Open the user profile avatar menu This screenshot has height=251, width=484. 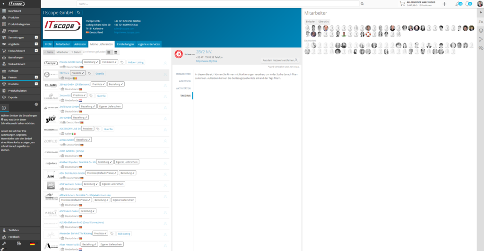[480, 4]
